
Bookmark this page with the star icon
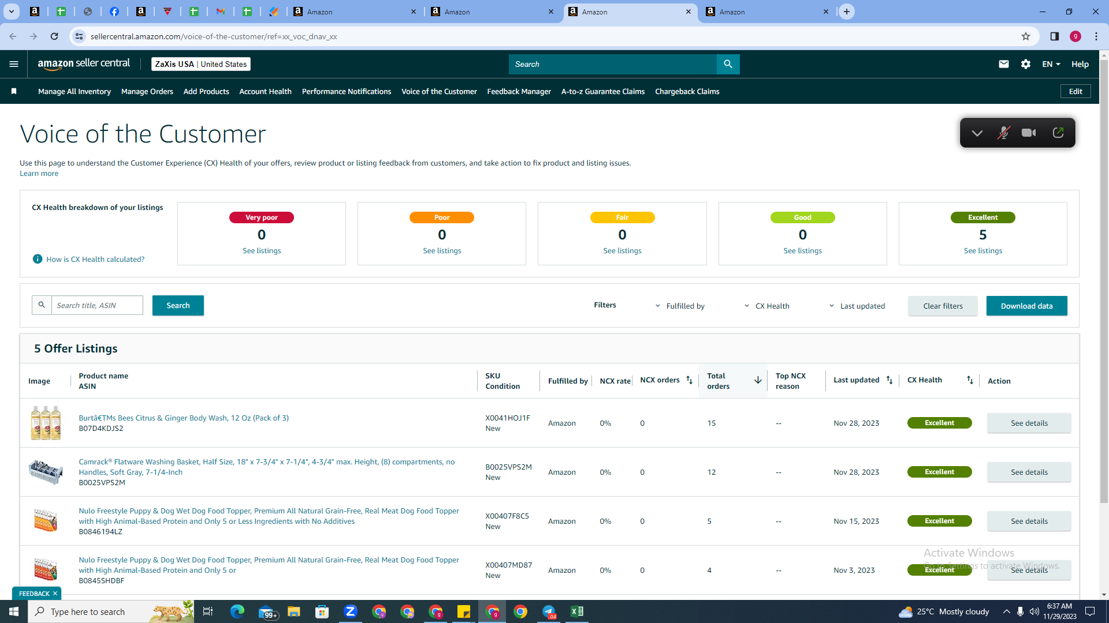tap(1025, 36)
